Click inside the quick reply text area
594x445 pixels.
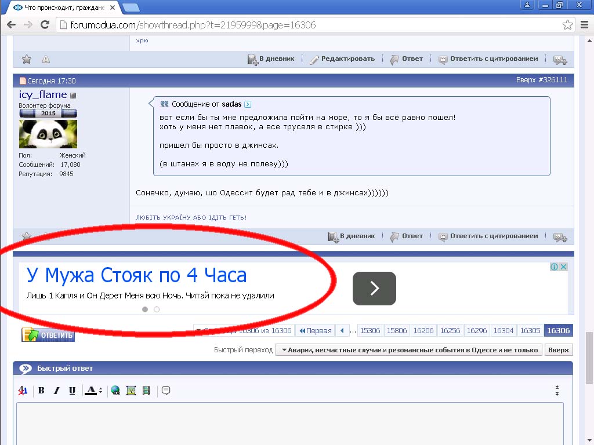(x=290, y=423)
